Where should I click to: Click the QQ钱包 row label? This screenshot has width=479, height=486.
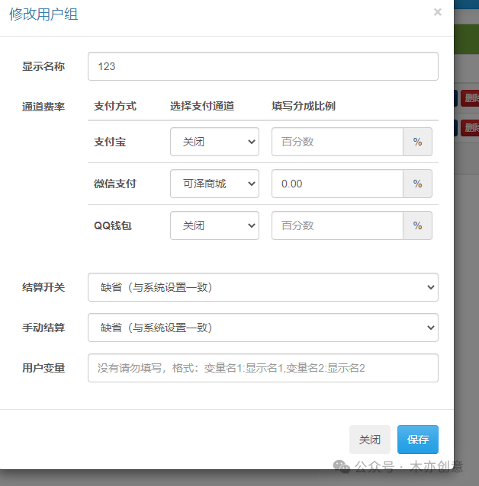point(113,225)
